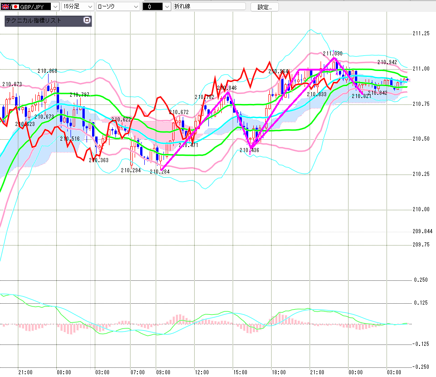The width and height of the screenshot is (436, 377).
Task: Expand the テクニカル指標リスト panel with its square icon
Action: [87, 20]
